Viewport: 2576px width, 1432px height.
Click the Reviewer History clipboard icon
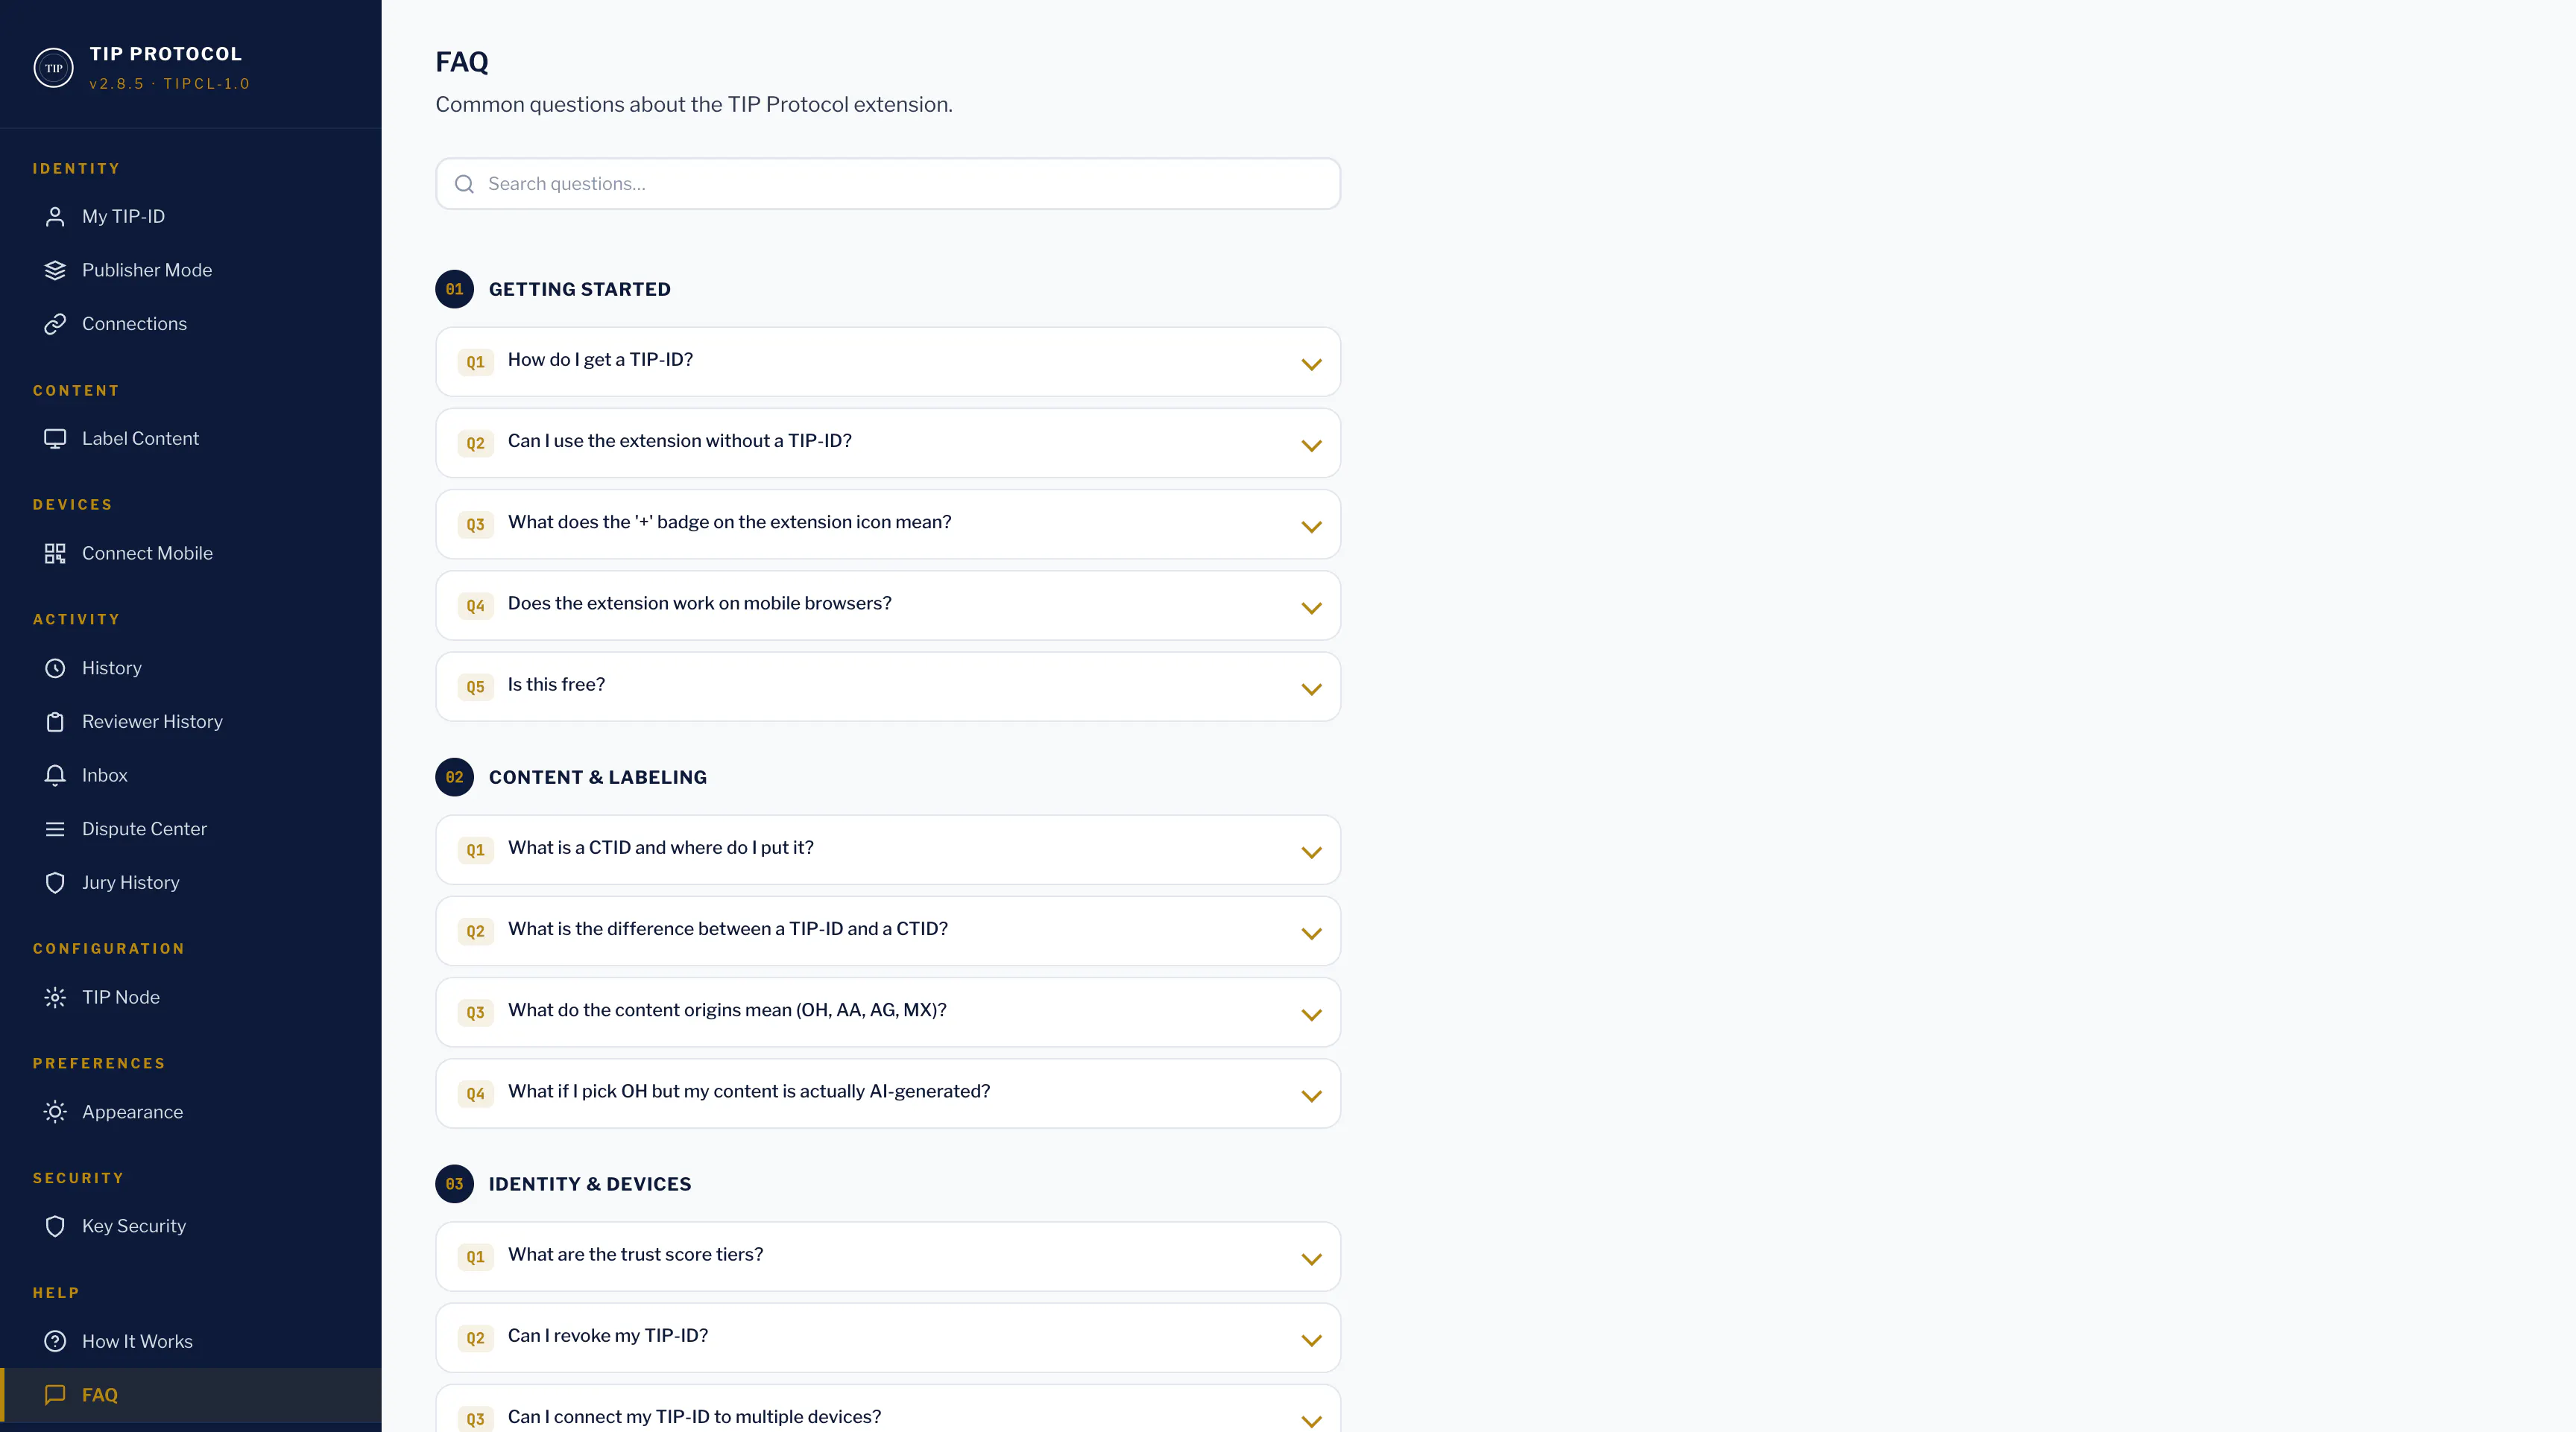[55, 721]
